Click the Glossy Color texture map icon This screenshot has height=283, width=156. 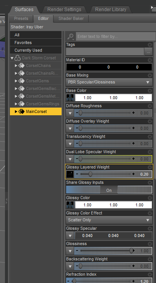tap(70, 205)
